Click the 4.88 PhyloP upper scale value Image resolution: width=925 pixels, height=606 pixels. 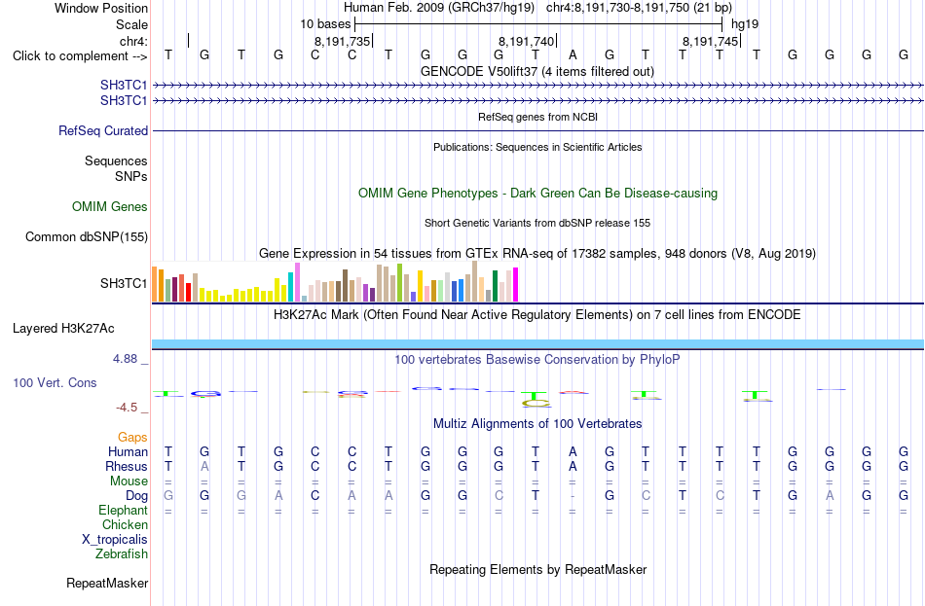tap(125, 358)
